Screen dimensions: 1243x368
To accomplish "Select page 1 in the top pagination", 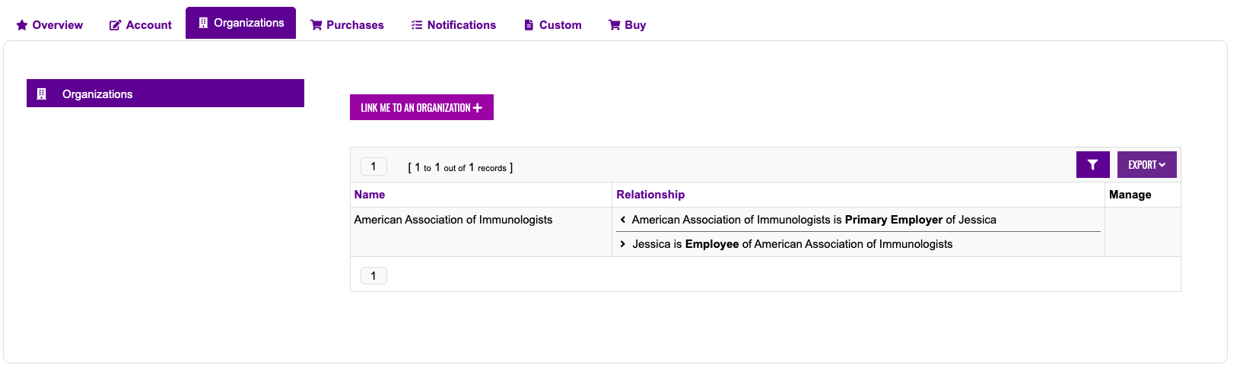I will click(374, 167).
